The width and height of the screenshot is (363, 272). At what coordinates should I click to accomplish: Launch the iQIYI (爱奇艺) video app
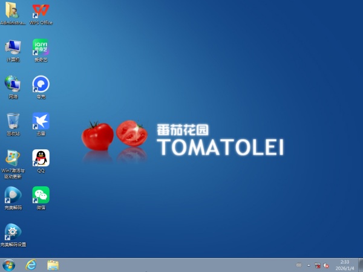click(x=41, y=47)
